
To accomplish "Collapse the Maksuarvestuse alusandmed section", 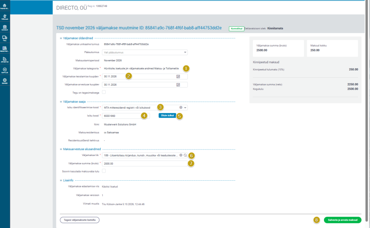I will [61, 149].
